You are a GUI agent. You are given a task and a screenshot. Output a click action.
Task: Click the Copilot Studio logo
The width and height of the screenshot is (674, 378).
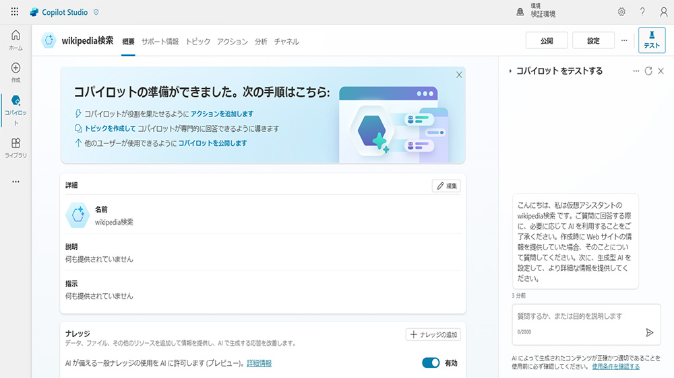[x=34, y=12]
